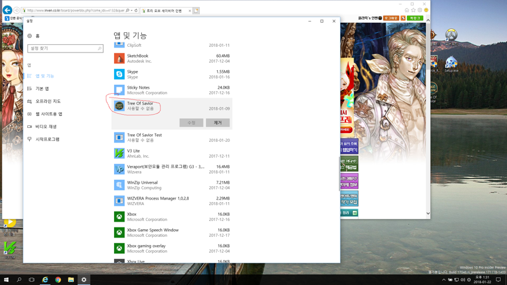Click the SketchBook app icon

click(119, 58)
